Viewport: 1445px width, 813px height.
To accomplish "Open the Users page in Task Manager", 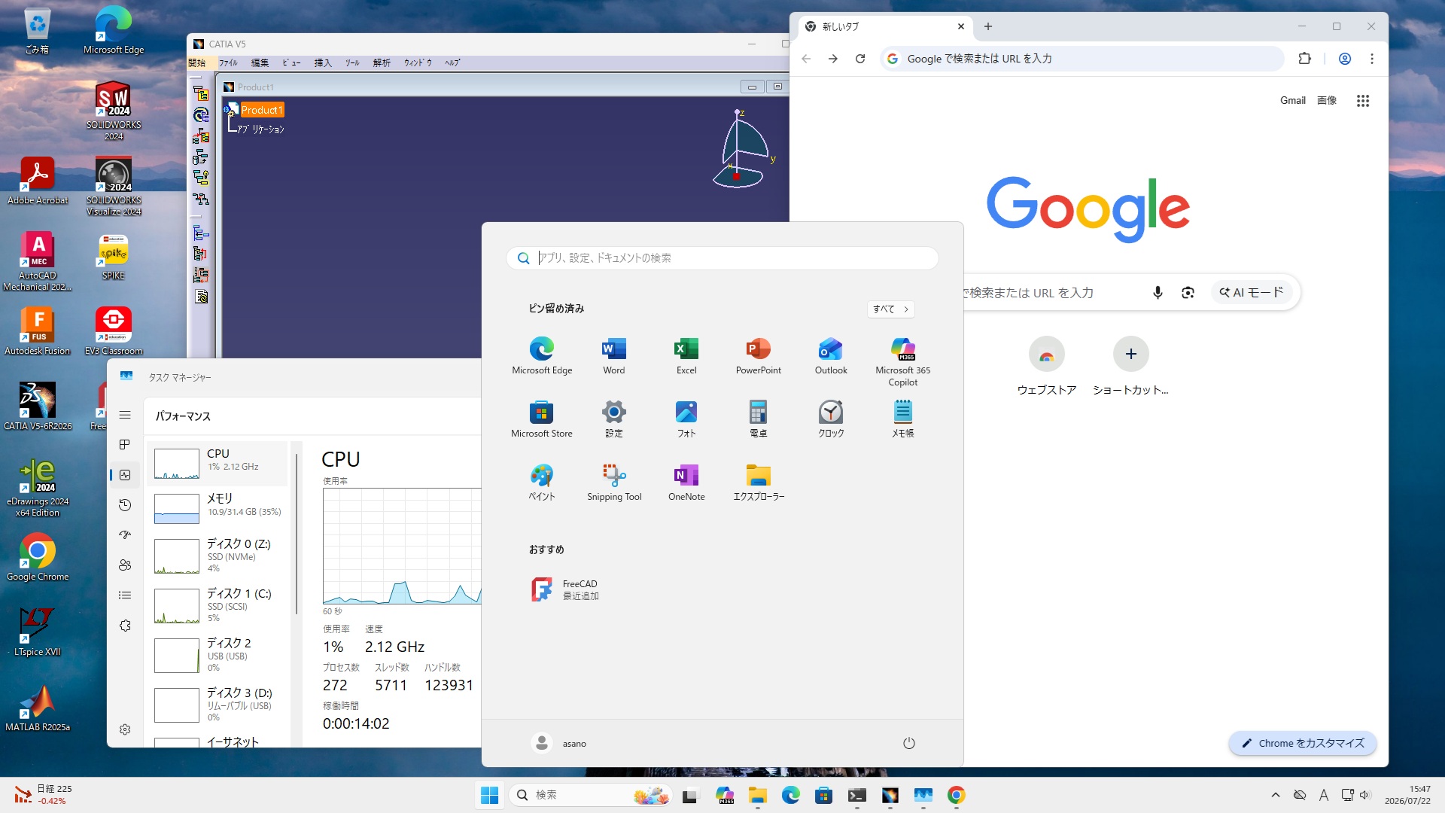I will click(125, 565).
